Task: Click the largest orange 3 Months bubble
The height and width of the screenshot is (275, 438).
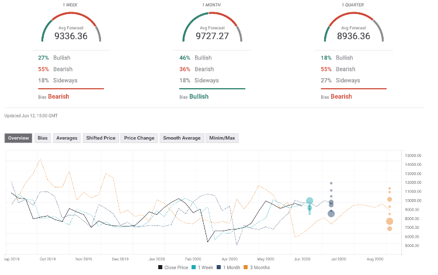Action: (390, 221)
